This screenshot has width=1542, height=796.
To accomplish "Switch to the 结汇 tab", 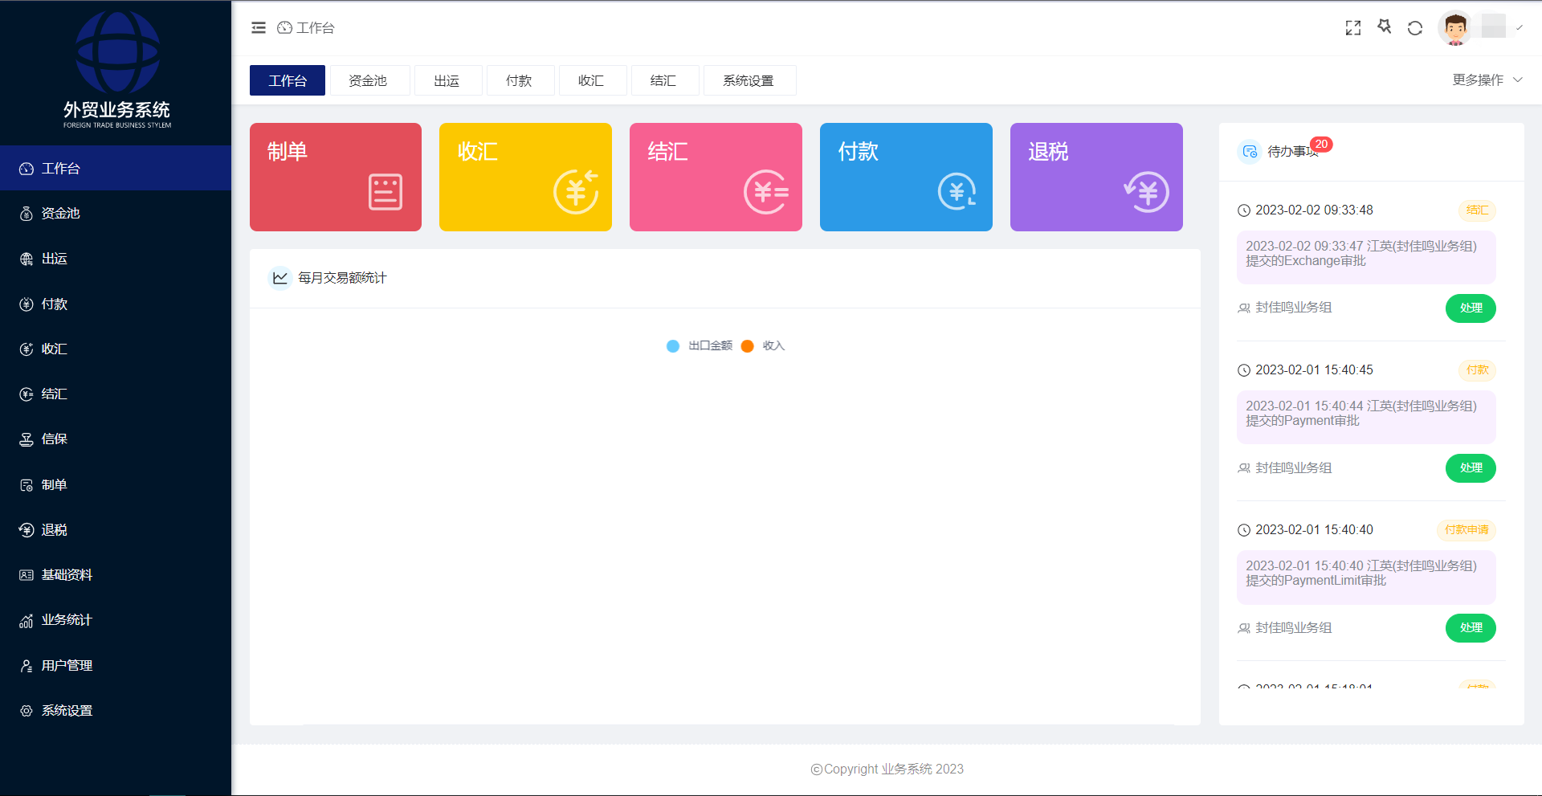I will [663, 80].
